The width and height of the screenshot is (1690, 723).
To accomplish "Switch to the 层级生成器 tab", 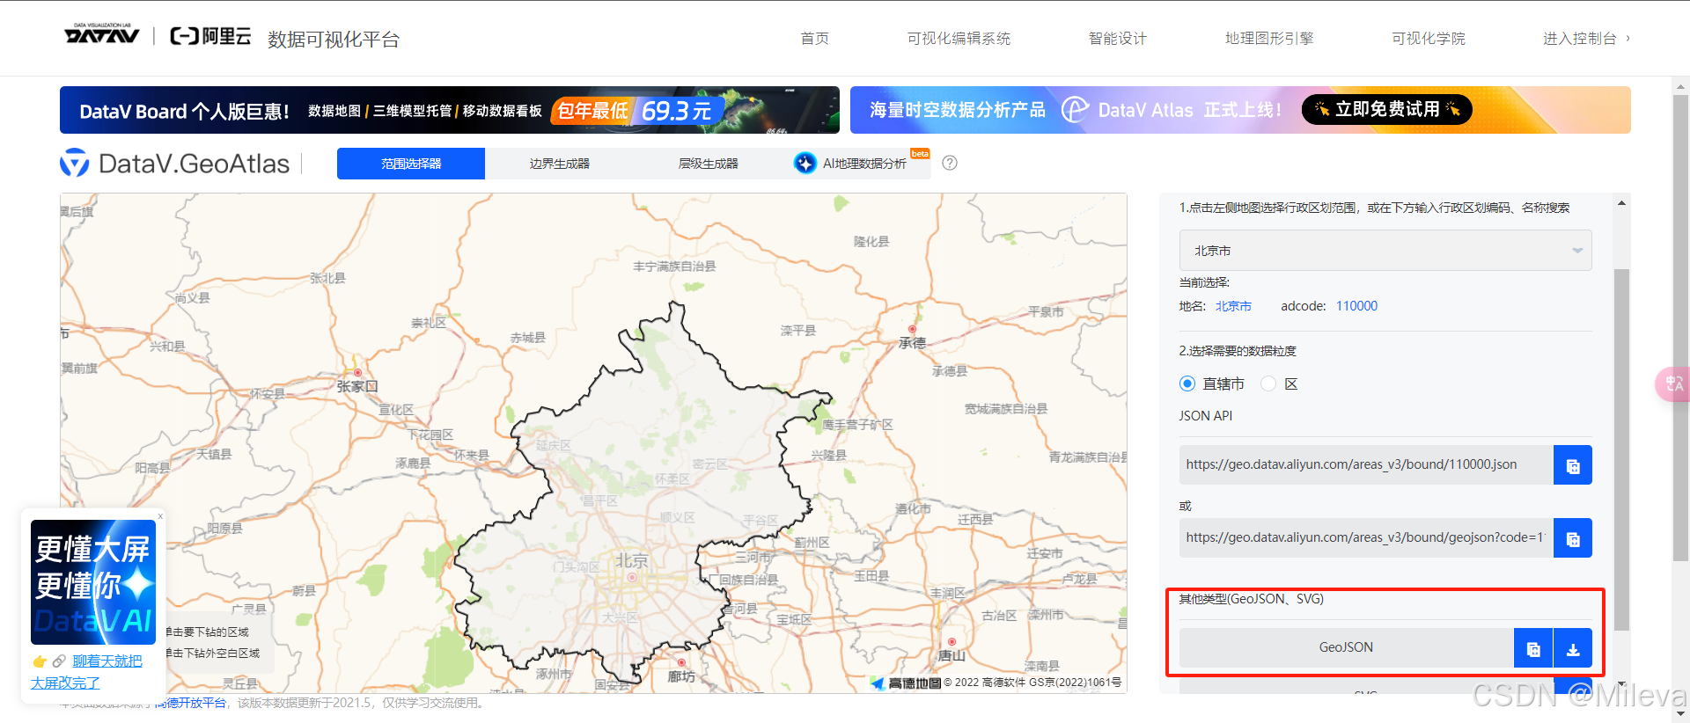I will coord(709,164).
